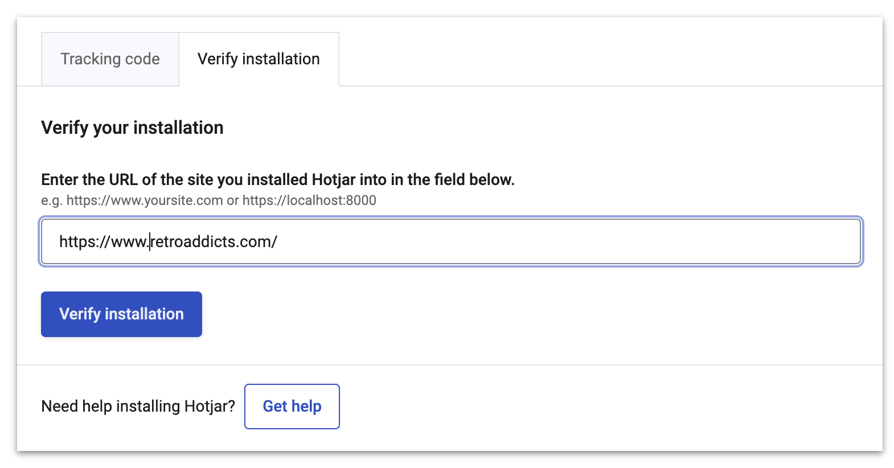
Task: Place cursor after the URL's trailing slash
Action: pos(278,242)
